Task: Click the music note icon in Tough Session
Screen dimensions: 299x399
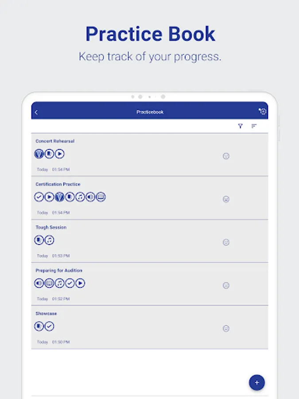Action: point(49,240)
